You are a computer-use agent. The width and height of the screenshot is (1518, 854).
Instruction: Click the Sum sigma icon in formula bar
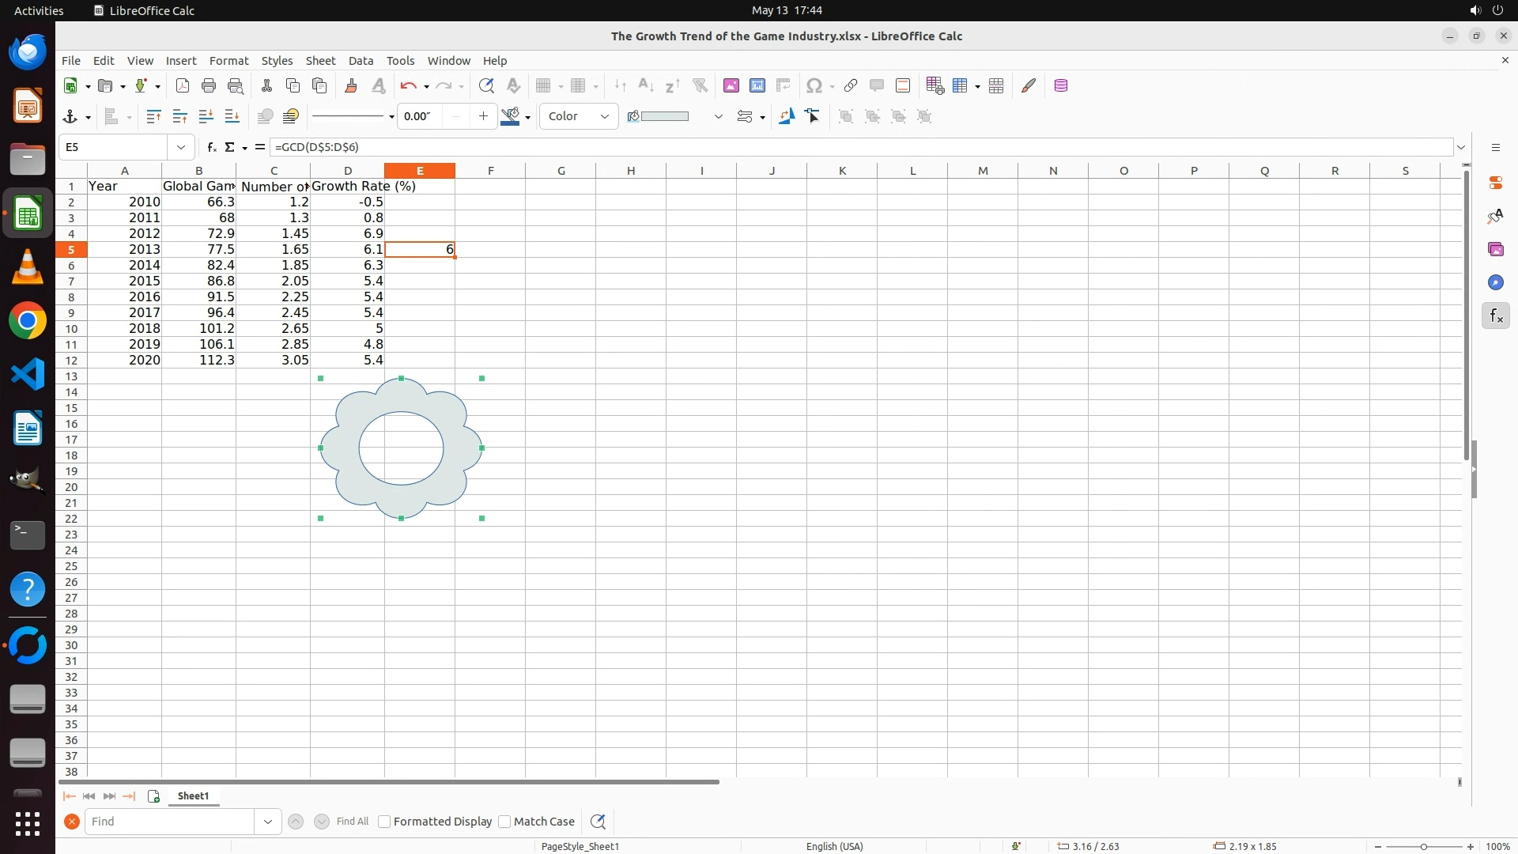coord(230,147)
